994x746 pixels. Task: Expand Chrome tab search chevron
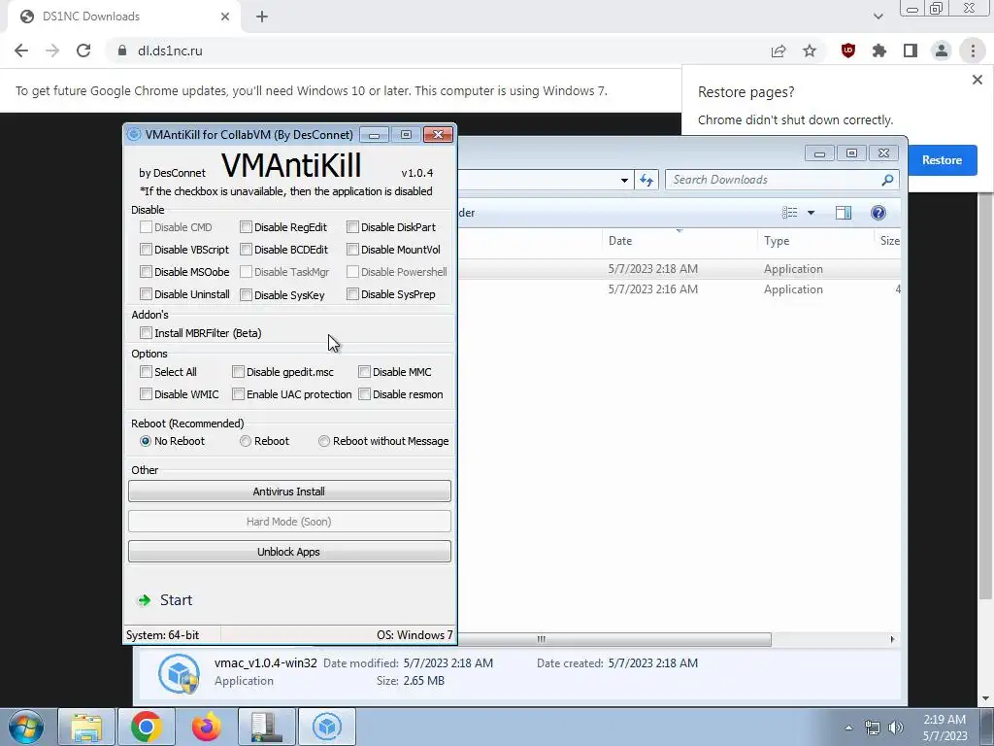pyautogui.click(x=878, y=17)
